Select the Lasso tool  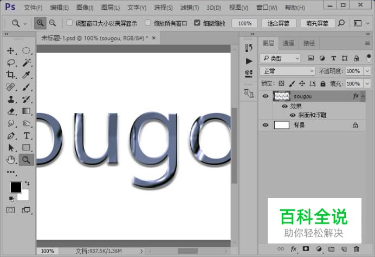[10, 63]
